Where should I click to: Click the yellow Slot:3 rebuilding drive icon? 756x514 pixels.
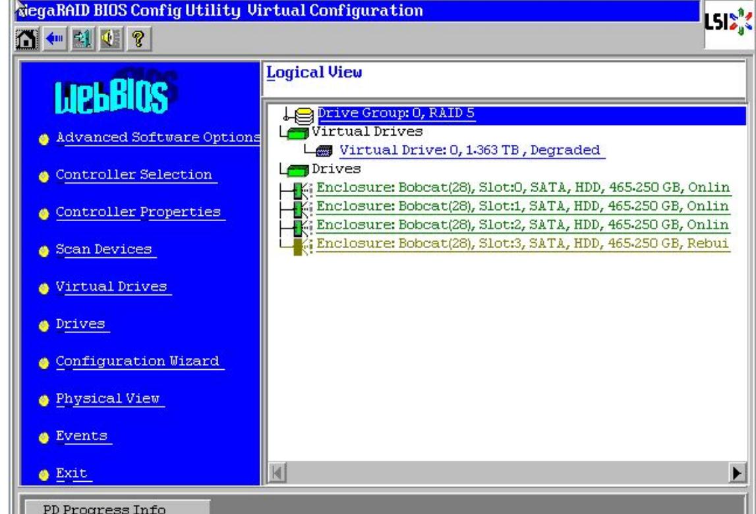302,246
